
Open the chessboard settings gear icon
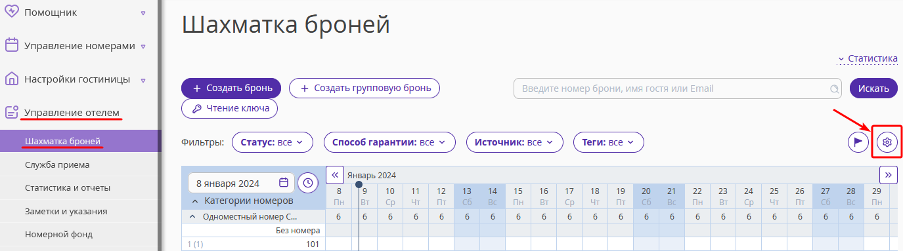coord(887,142)
